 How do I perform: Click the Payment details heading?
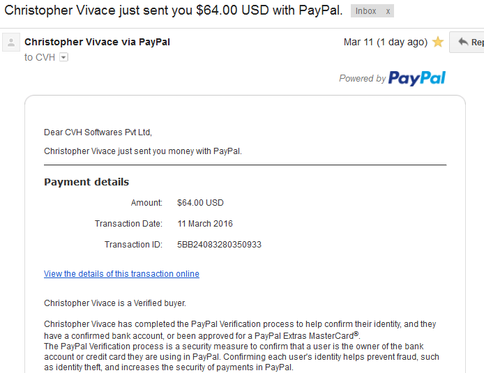[86, 182]
